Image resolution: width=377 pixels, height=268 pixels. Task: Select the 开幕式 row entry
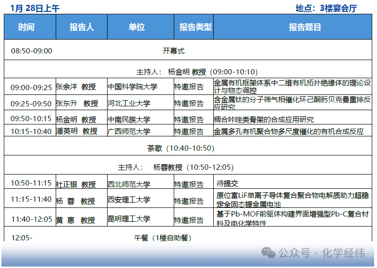tap(173, 51)
